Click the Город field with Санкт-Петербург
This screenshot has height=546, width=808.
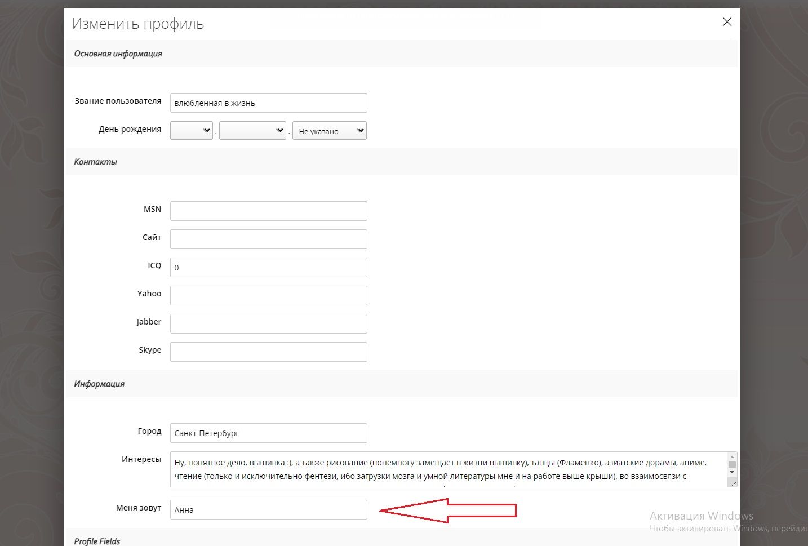[268, 433]
